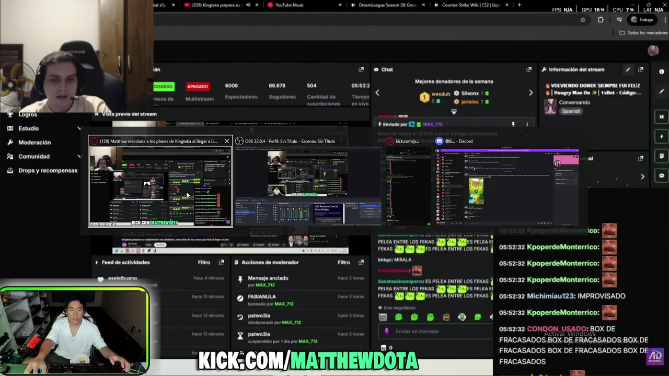Screen dimensions: 669x376
Task: Go to previous top donors slide
Action: coord(377,93)
